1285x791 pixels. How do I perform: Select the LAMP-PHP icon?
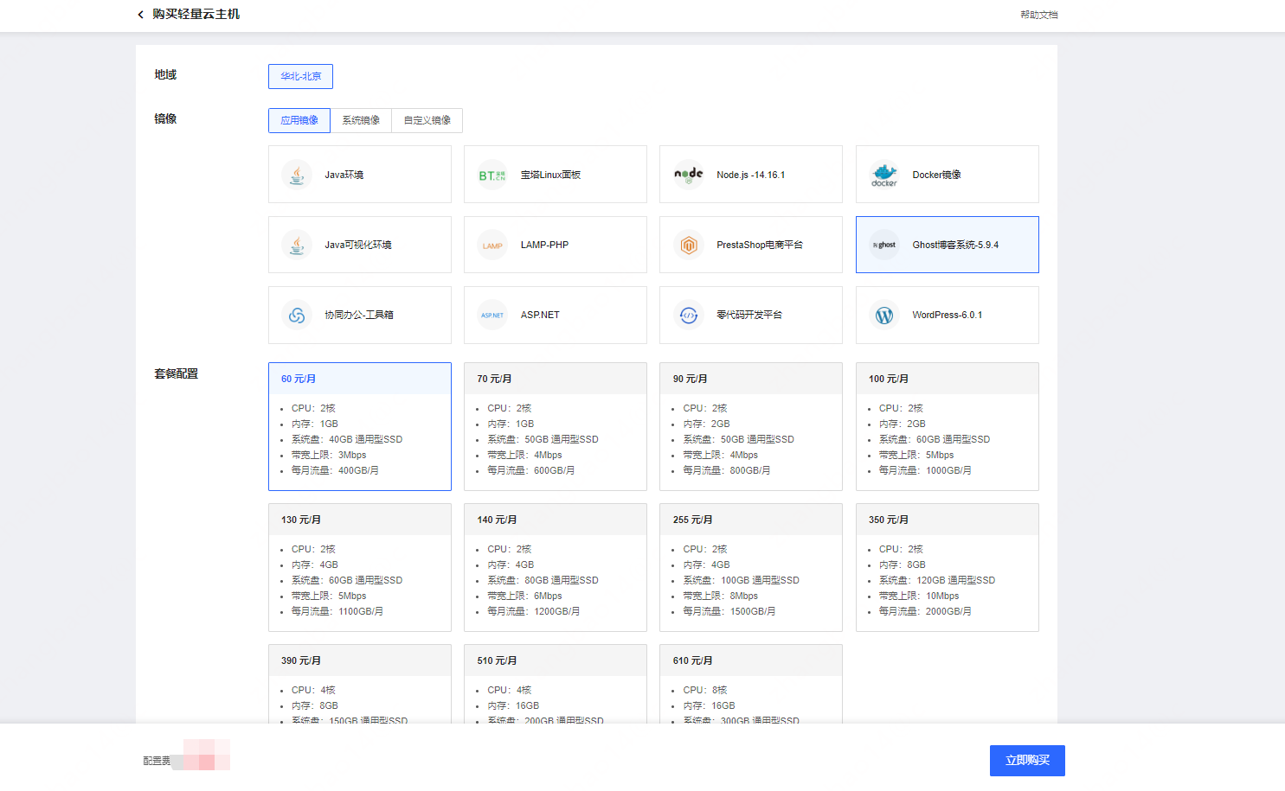492,245
